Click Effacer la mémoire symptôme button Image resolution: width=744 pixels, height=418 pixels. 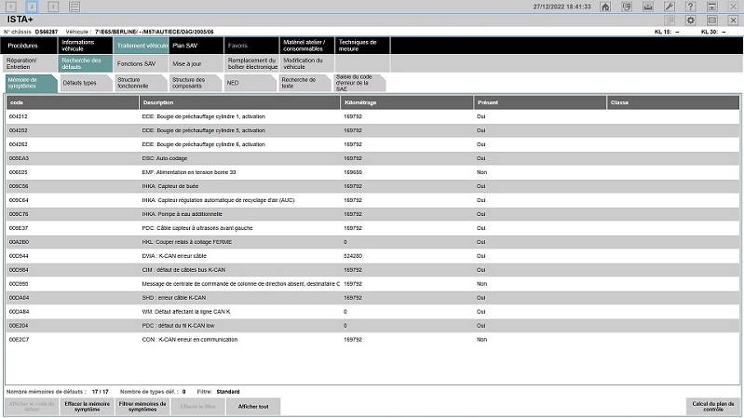87,407
